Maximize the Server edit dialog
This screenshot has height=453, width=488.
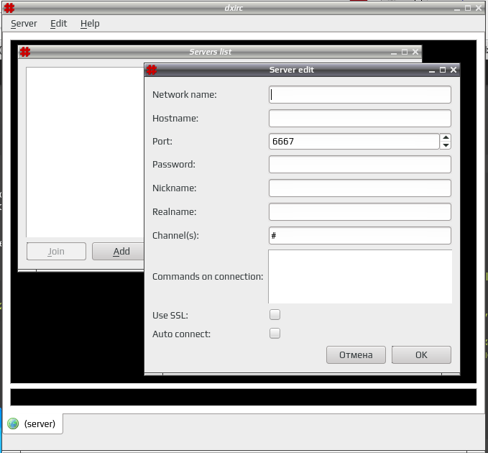[443, 70]
